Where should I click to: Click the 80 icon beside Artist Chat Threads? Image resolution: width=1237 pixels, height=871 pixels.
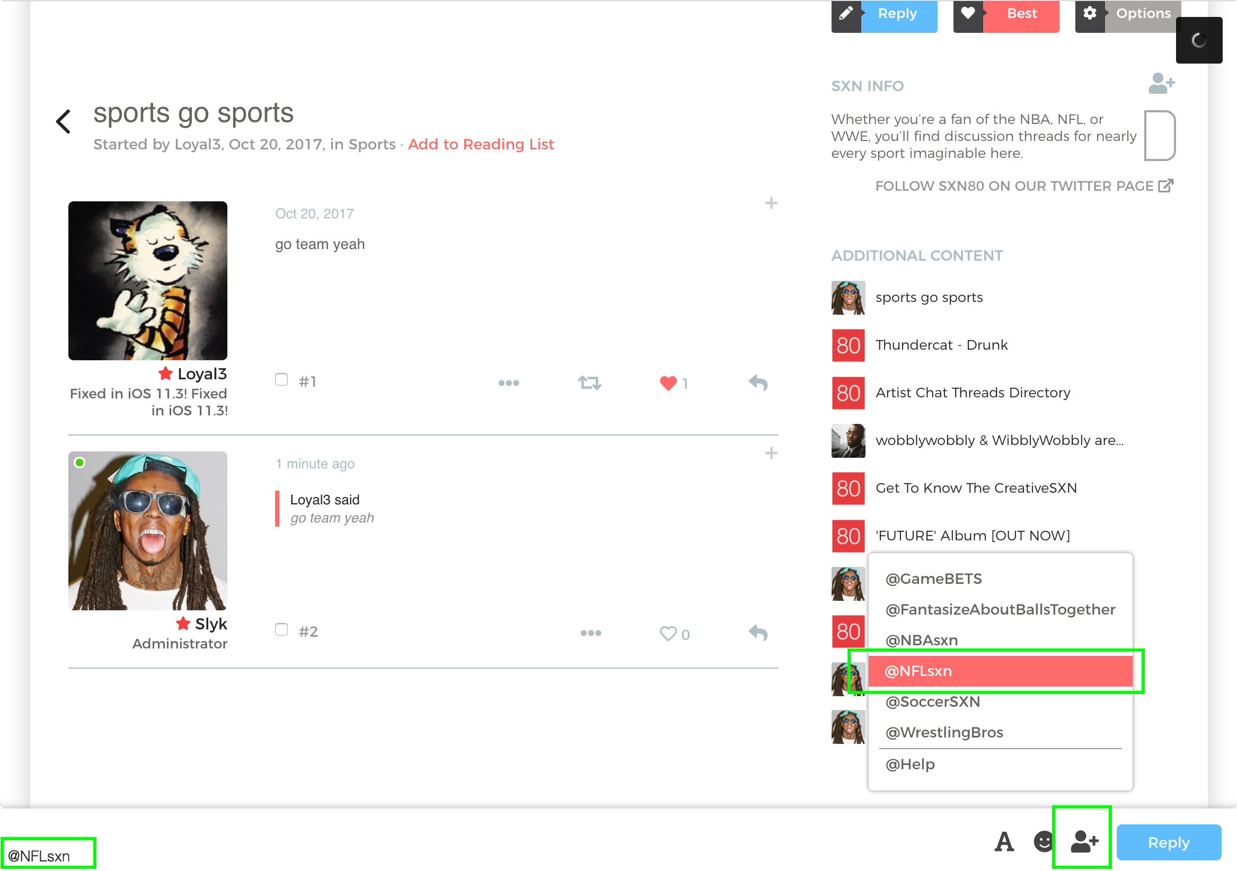(x=848, y=393)
